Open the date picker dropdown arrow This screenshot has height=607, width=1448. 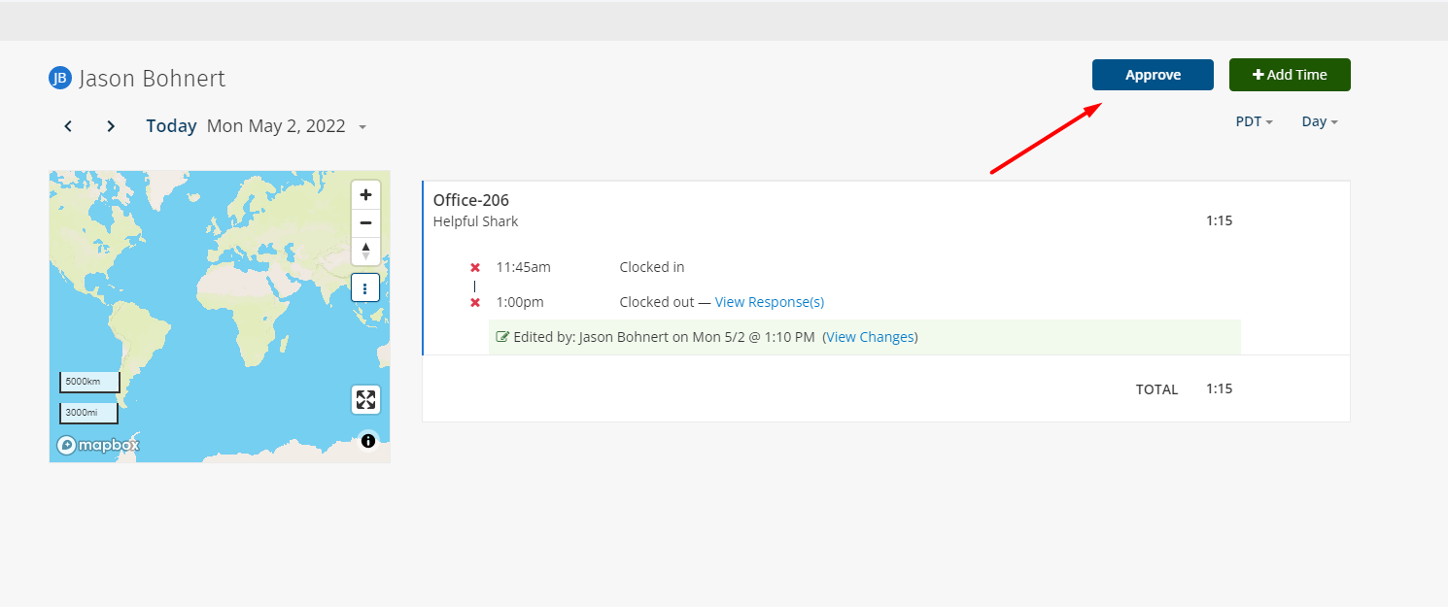click(x=362, y=127)
